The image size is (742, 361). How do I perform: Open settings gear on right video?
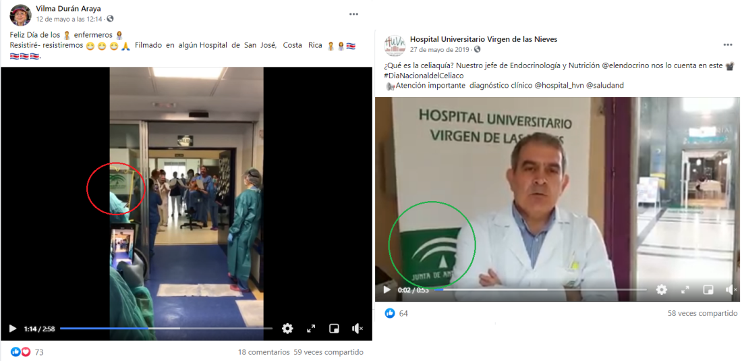tap(662, 289)
